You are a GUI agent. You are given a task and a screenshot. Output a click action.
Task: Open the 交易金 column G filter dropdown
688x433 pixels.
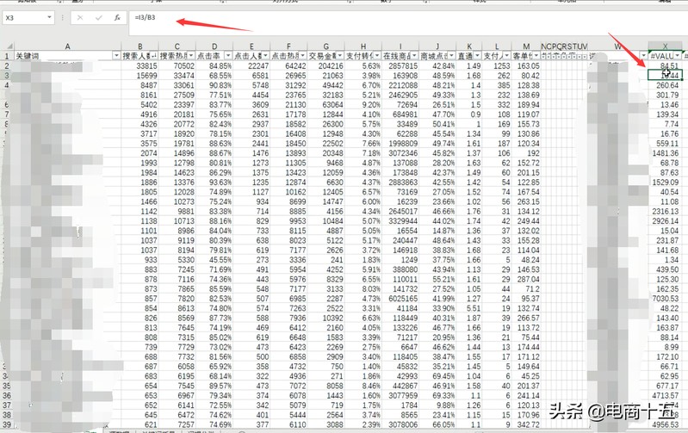coord(340,56)
